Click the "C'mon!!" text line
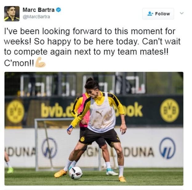 pyautogui.click(x=19, y=63)
